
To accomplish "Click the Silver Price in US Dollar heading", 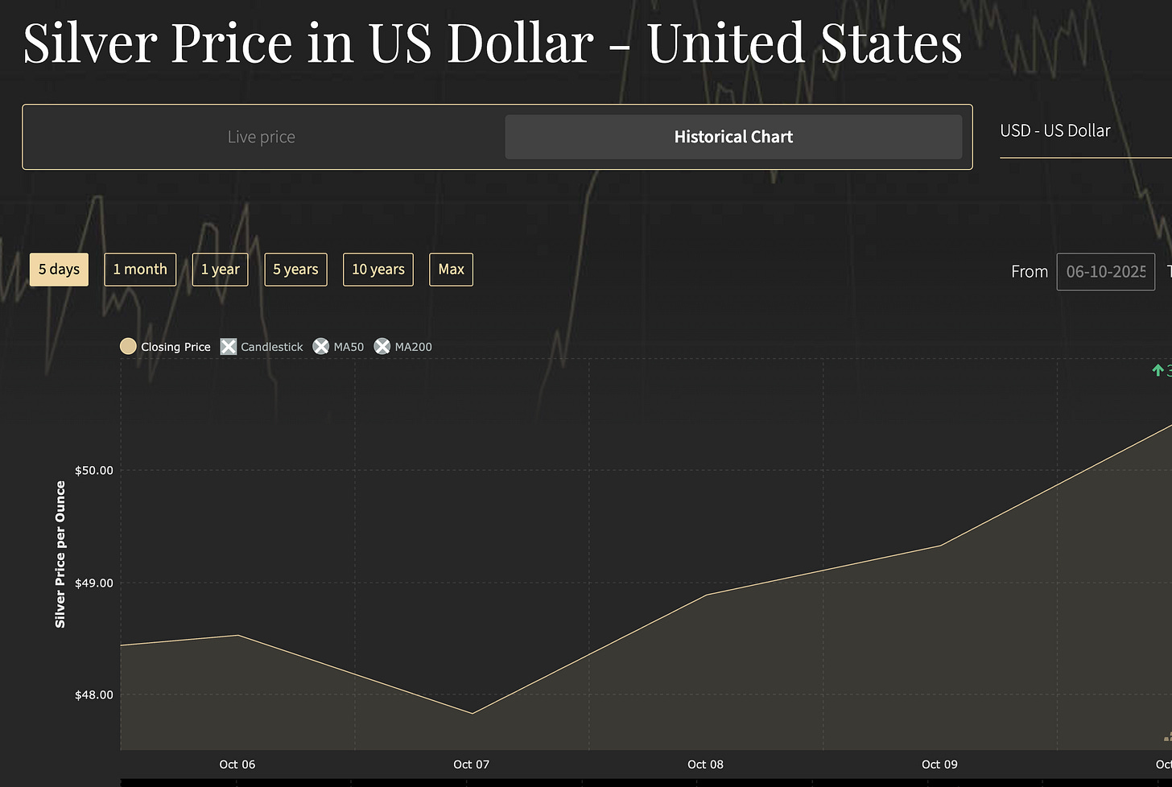I will [x=493, y=43].
